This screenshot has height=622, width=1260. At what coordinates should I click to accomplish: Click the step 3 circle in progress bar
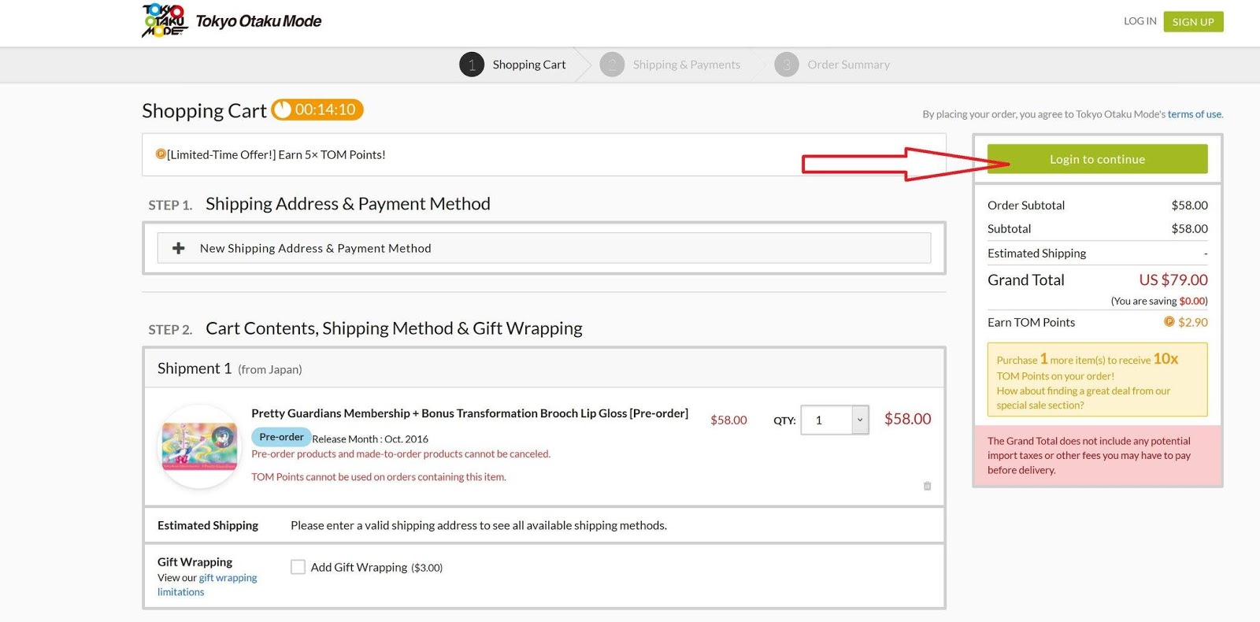click(787, 65)
